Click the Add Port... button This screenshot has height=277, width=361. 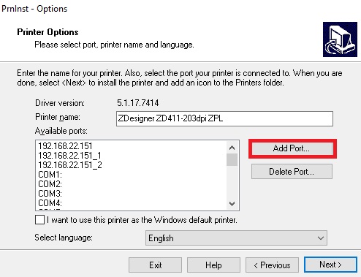point(292,148)
